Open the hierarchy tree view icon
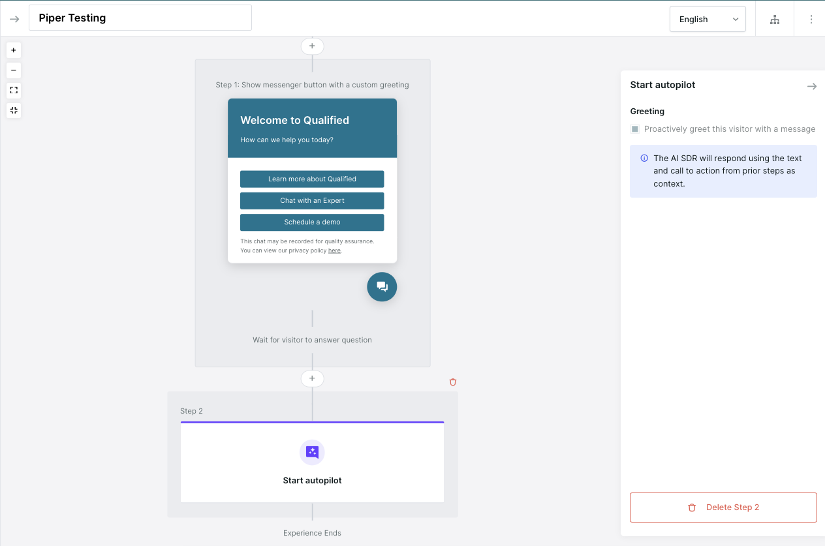Screen dimensions: 825x546 pos(775,20)
